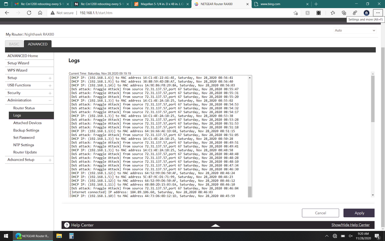The image size is (385, 241).
Task: Switch to the www.bing.com browser tab
Action: tap(281, 4)
